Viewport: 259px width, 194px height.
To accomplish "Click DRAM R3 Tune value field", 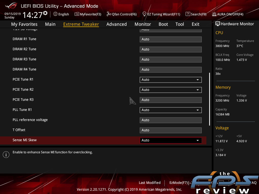I will pos(171,59).
